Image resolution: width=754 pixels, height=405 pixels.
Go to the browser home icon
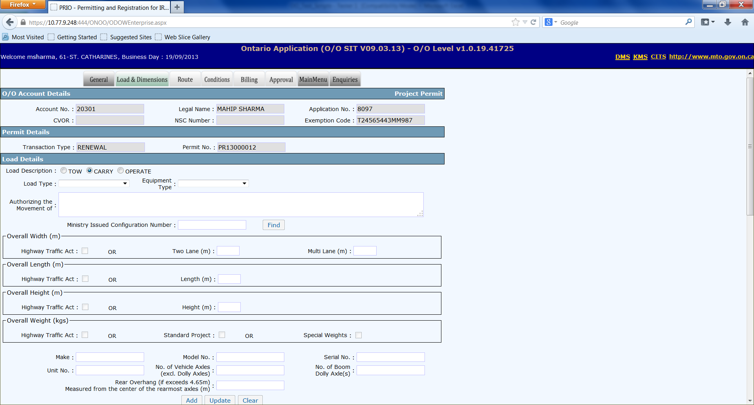[745, 22]
